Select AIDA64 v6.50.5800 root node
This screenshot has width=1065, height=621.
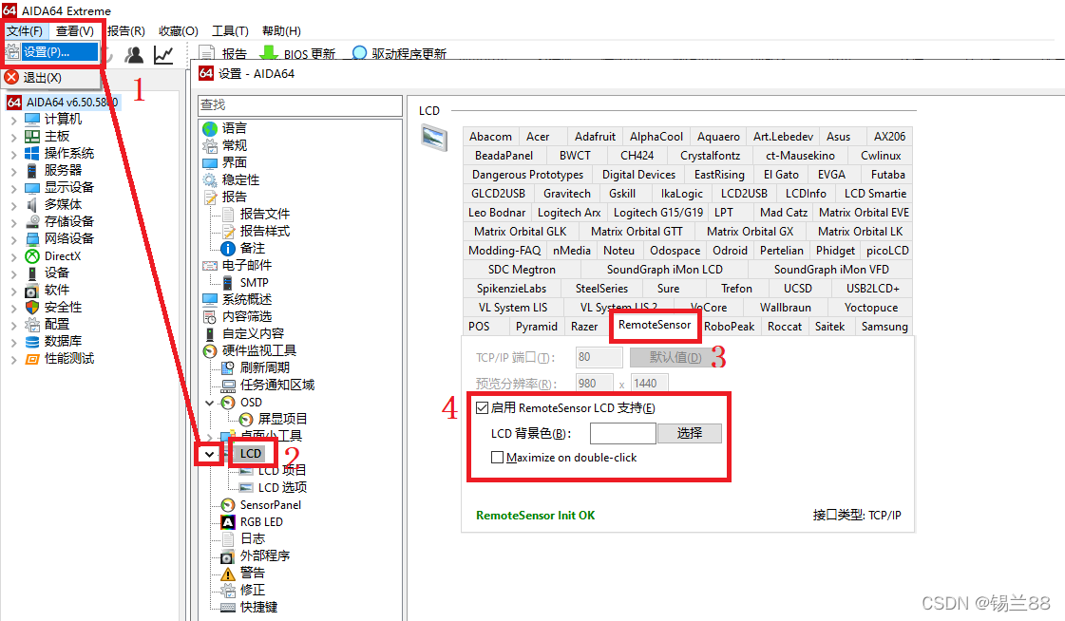coord(72,103)
